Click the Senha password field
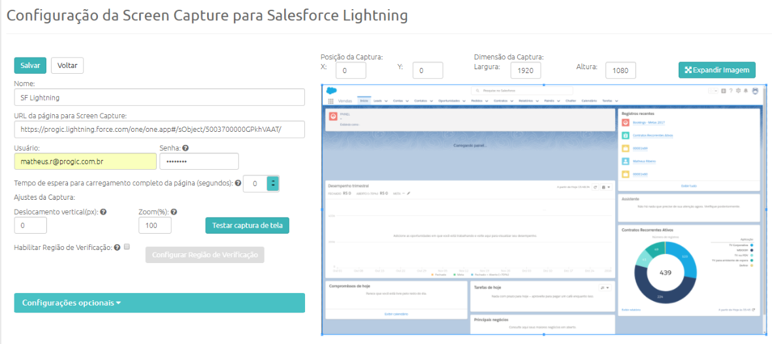The height and width of the screenshot is (344, 772). pyautogui.click(x=199, y=161)
